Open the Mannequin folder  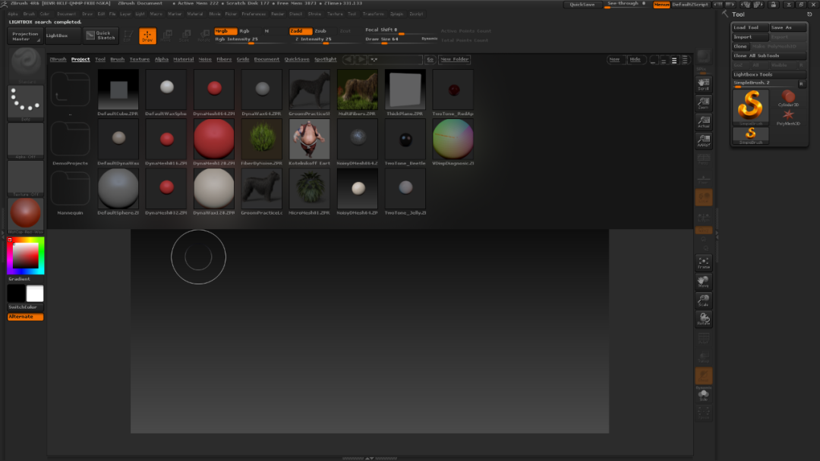pos(70,192)
